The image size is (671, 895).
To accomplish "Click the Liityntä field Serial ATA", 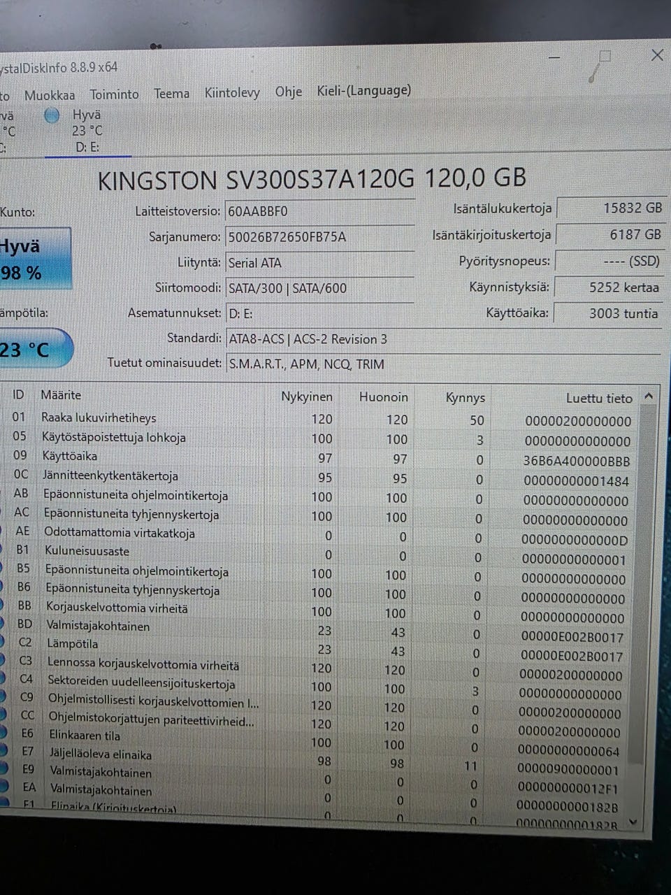I will (320, 263).
